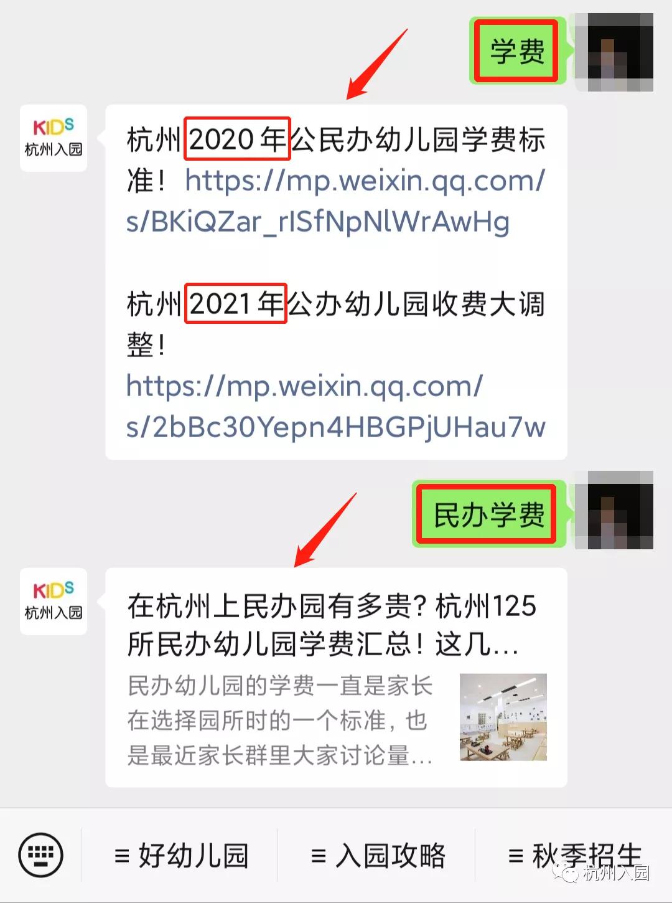Expand the 秋季招生 bottom menu

pos(574,855)
